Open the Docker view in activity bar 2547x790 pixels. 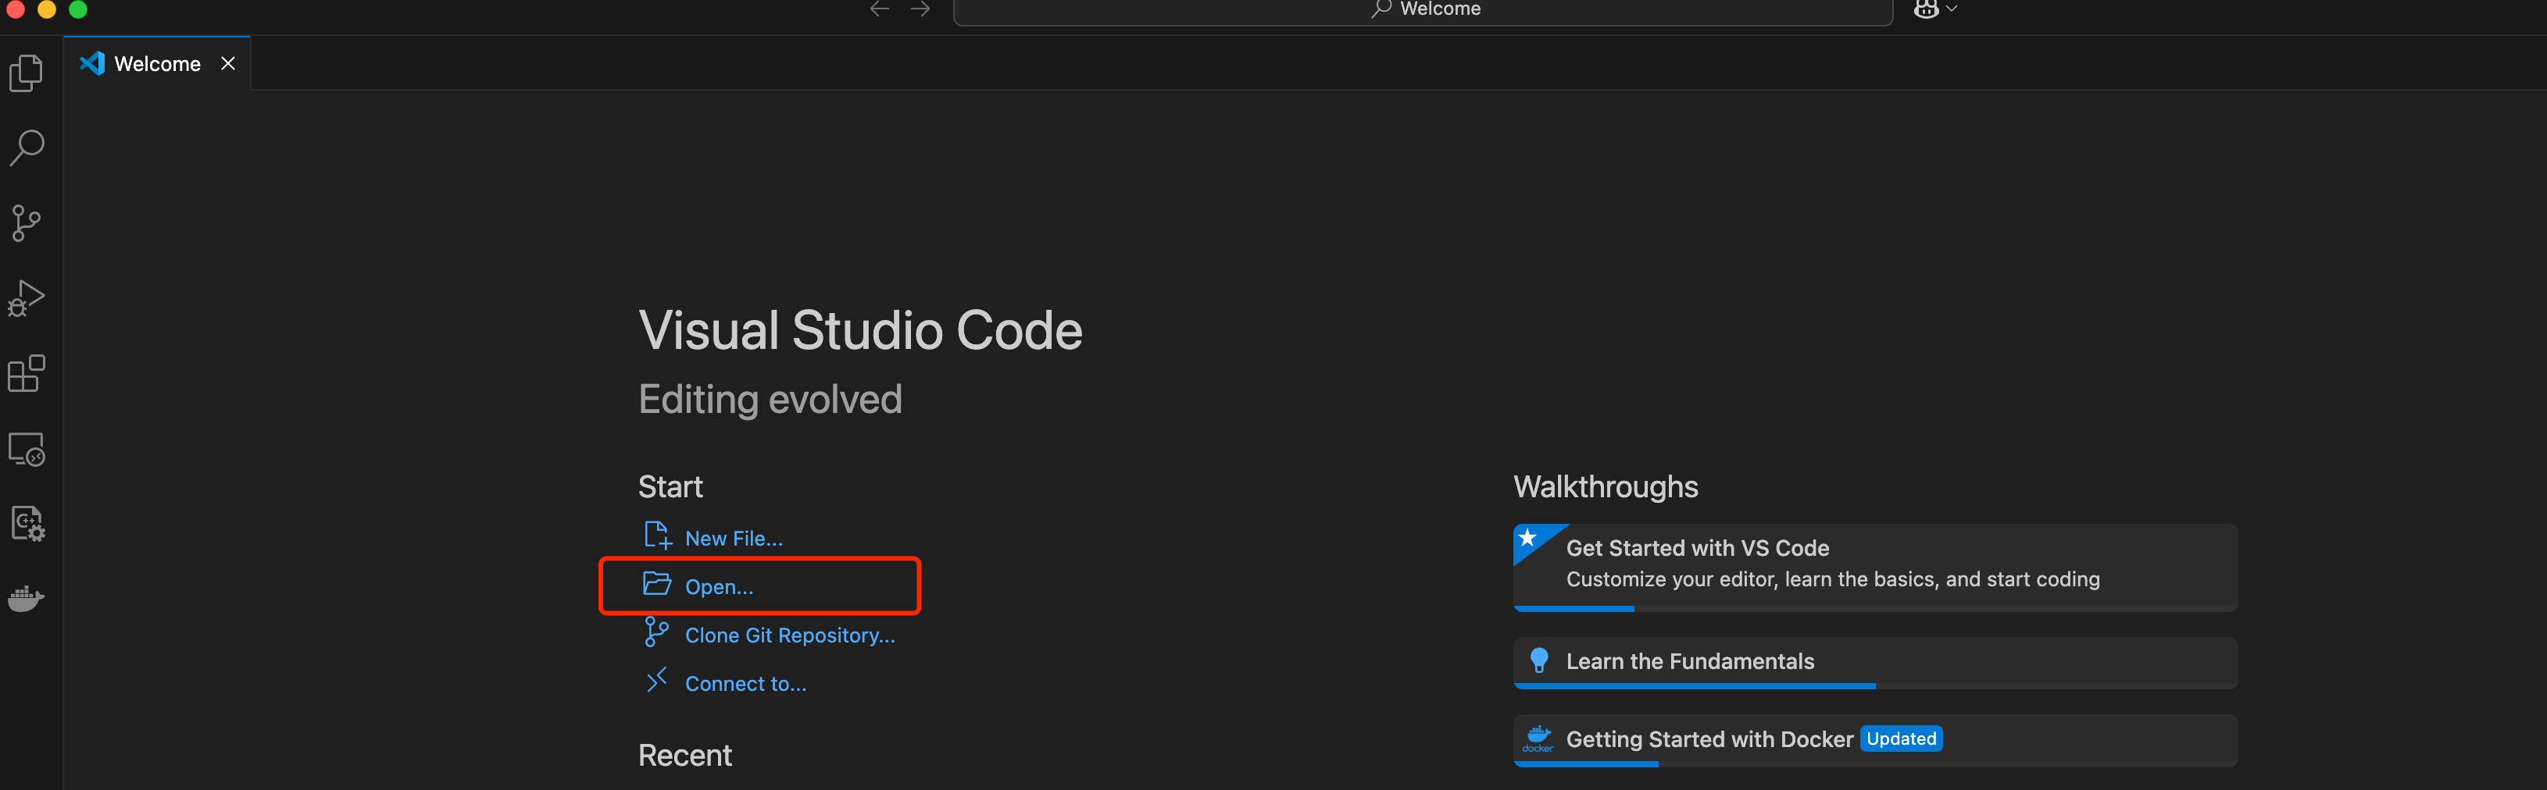pyautogui.click(x=27, y=599)
